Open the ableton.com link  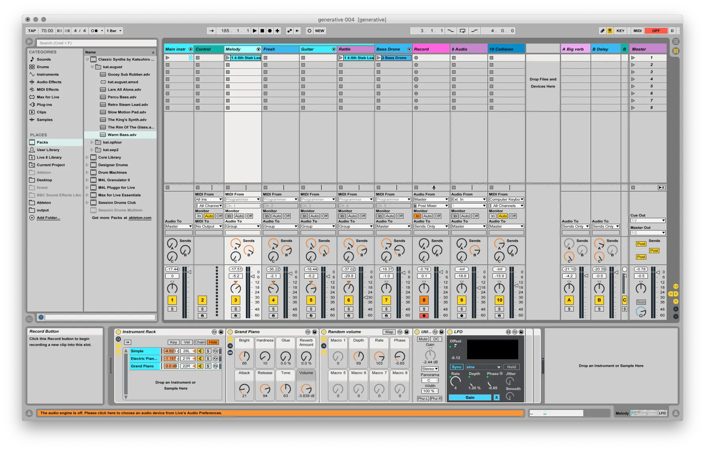(140, 218)
